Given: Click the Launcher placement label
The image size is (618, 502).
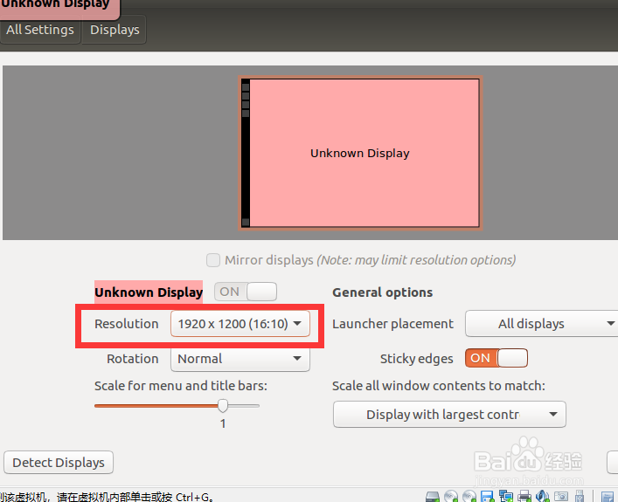Looking at the screenshot, I should tap(393, 324).
